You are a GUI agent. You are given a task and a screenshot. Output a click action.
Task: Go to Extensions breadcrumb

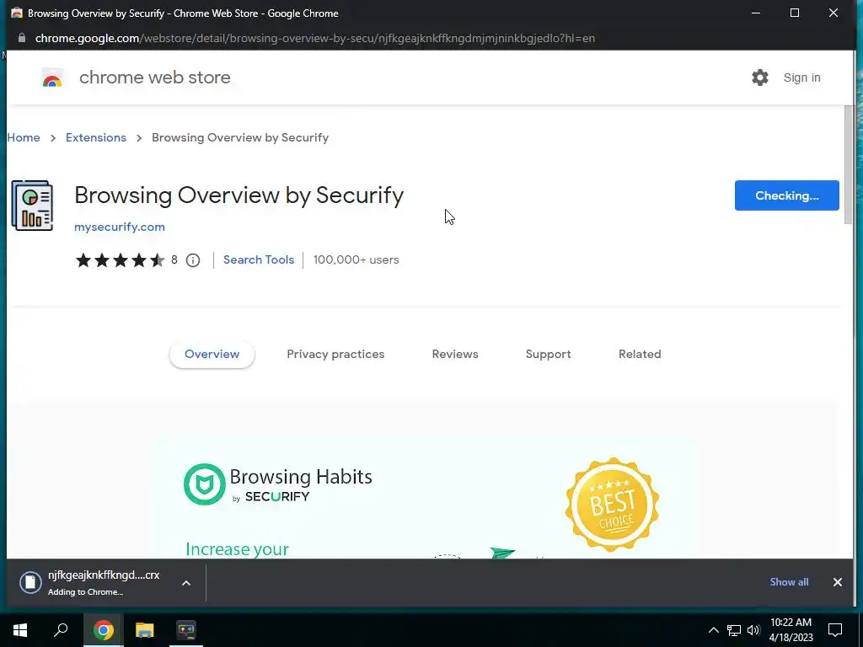click(96, 137)
